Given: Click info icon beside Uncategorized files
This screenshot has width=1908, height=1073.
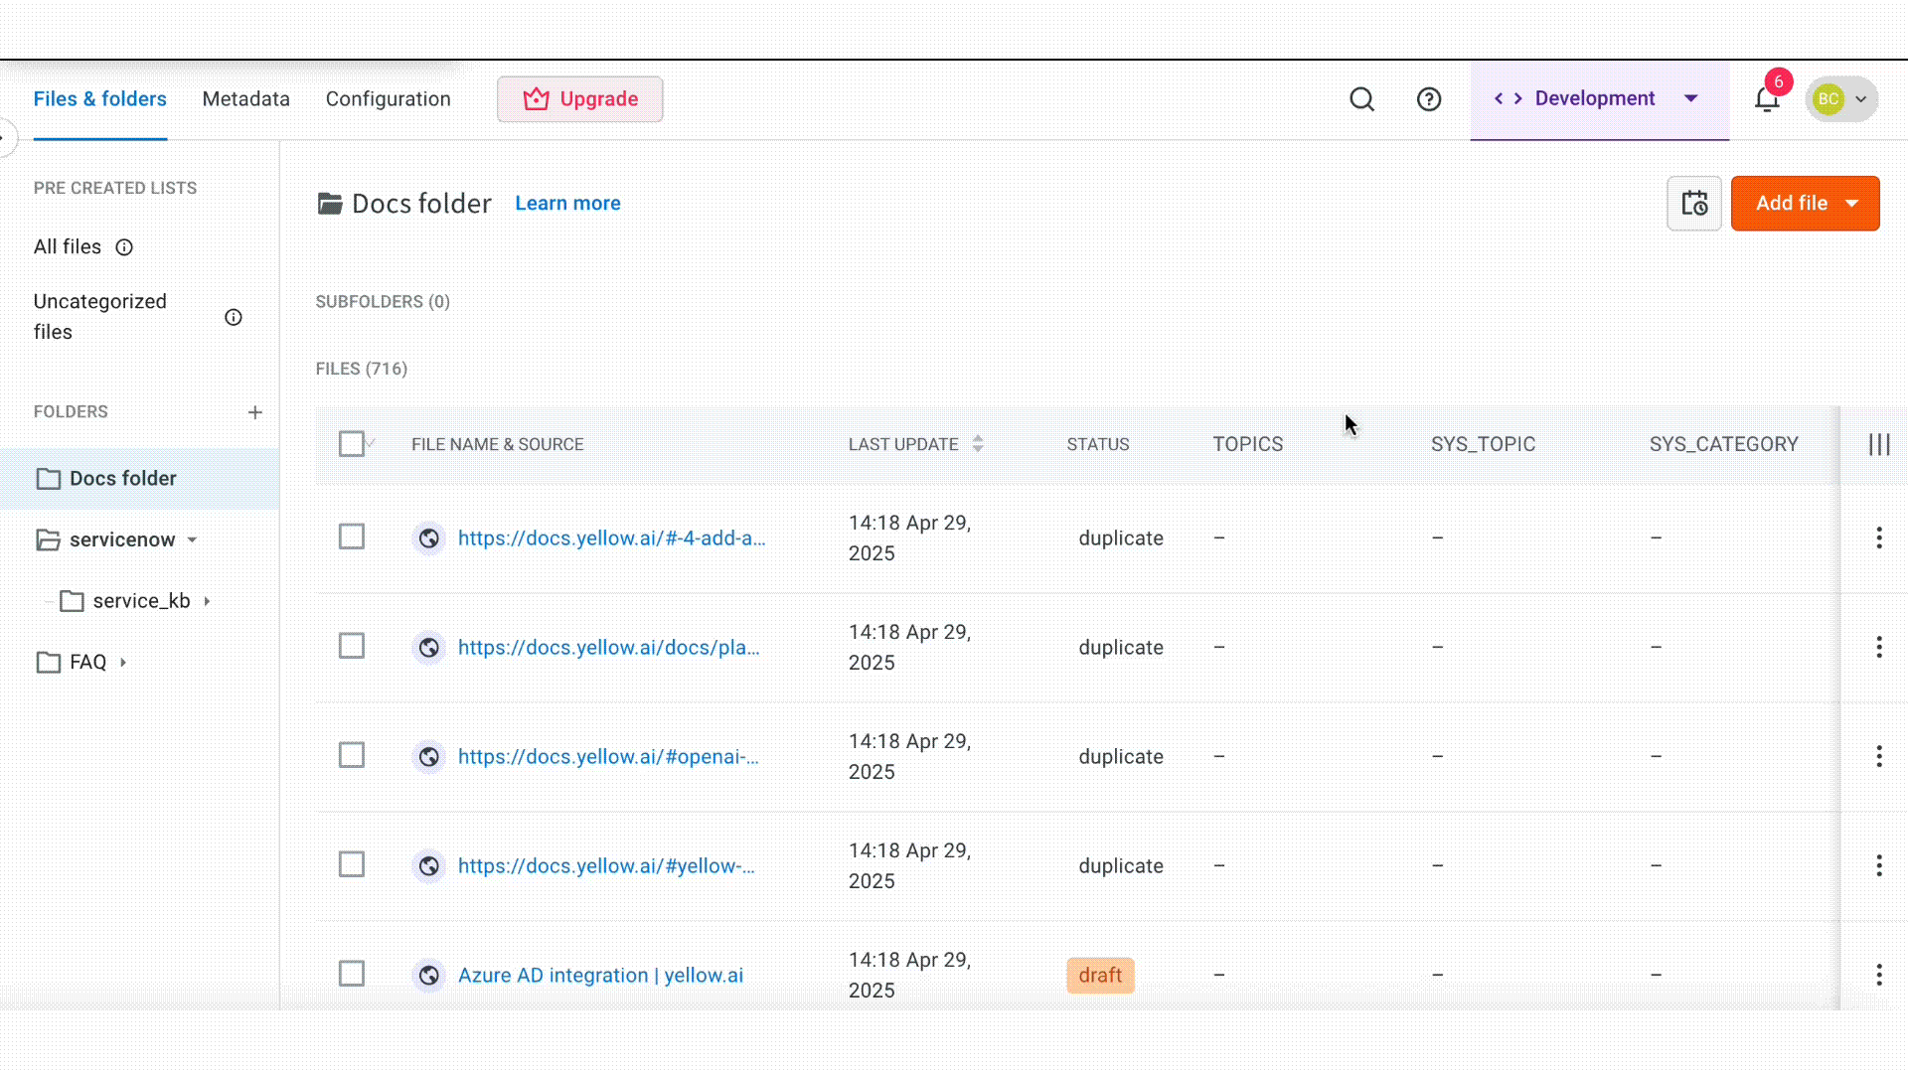Looking at the screenshot, I should (234, 318).
